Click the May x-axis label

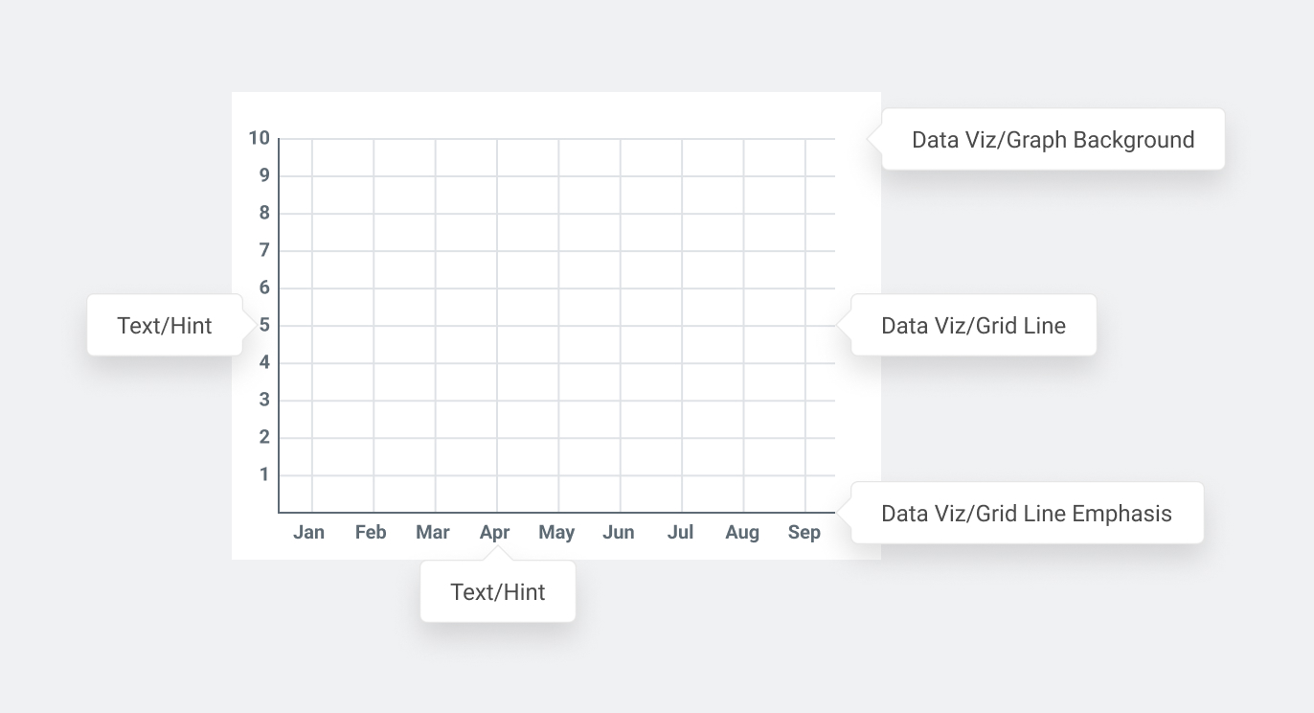pyautogui.click(x=556, y=533)
